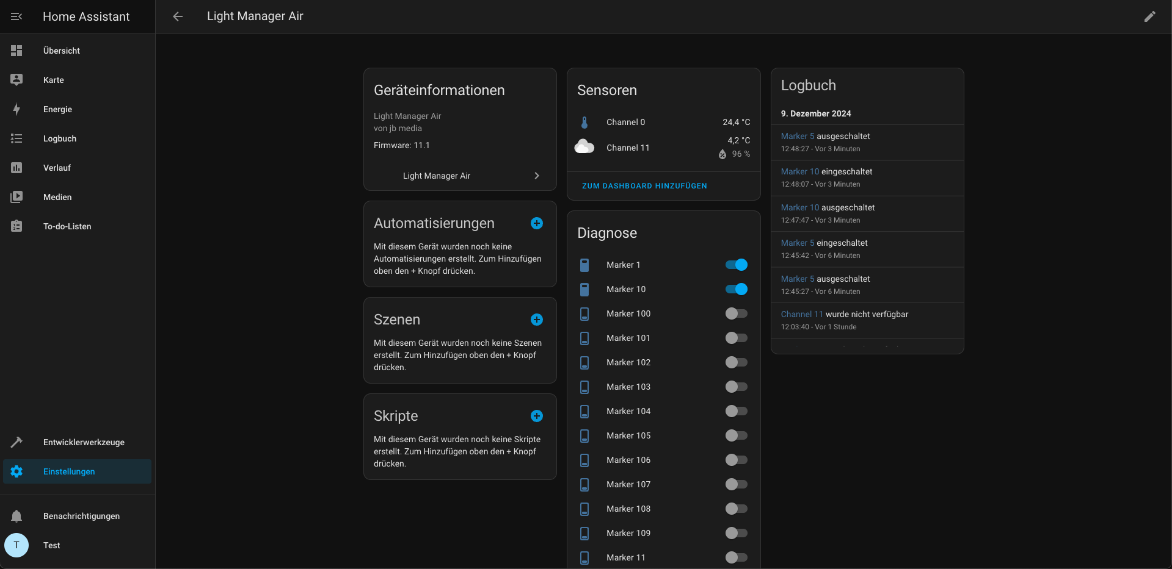Click the Marker 104 device icon
1172x569 pixels.
click(x=584, y=411)
